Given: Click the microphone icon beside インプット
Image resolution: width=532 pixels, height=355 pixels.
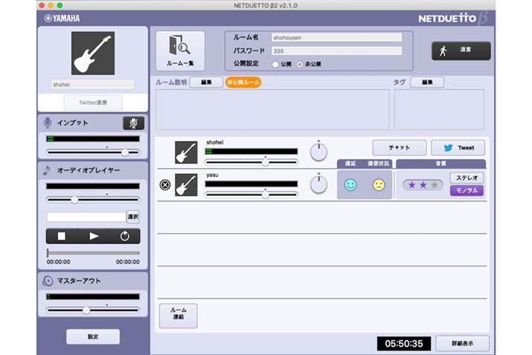Looking at the screenshot, I should click(48, 123).
